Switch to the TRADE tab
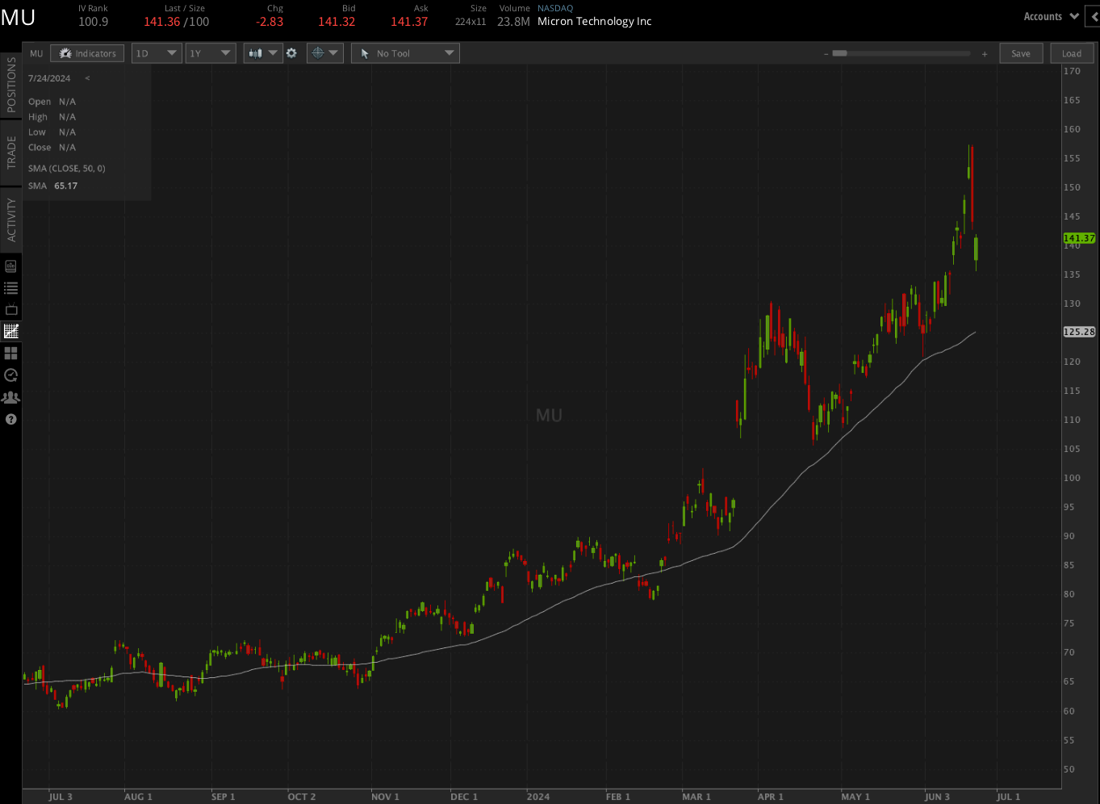This screenshot has height=804, width=1100. coord(10,149)
